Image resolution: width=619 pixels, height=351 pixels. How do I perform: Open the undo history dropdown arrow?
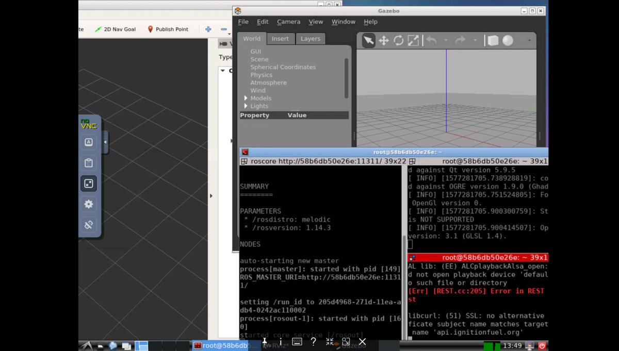tap(446, 41)
